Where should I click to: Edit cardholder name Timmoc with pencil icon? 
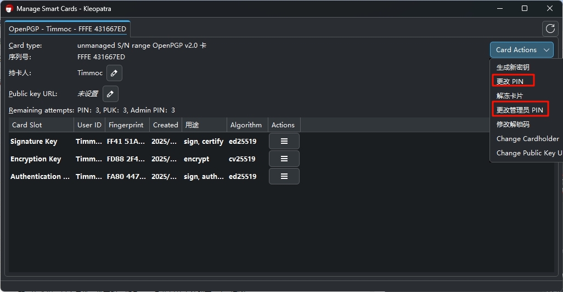[x=114, y=73]
